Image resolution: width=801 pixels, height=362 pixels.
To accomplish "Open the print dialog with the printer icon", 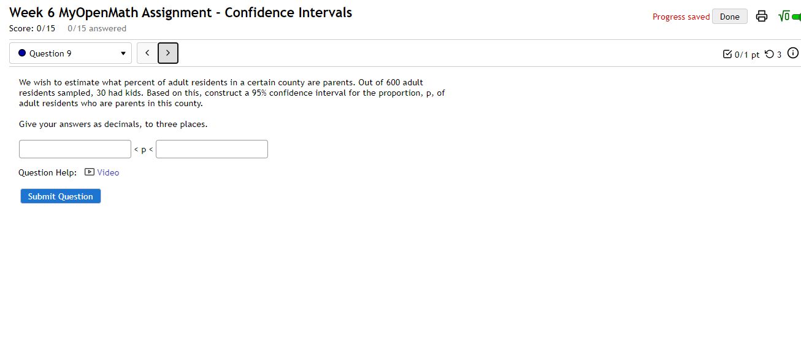I will pyautogui.click(x=762, y=17).
